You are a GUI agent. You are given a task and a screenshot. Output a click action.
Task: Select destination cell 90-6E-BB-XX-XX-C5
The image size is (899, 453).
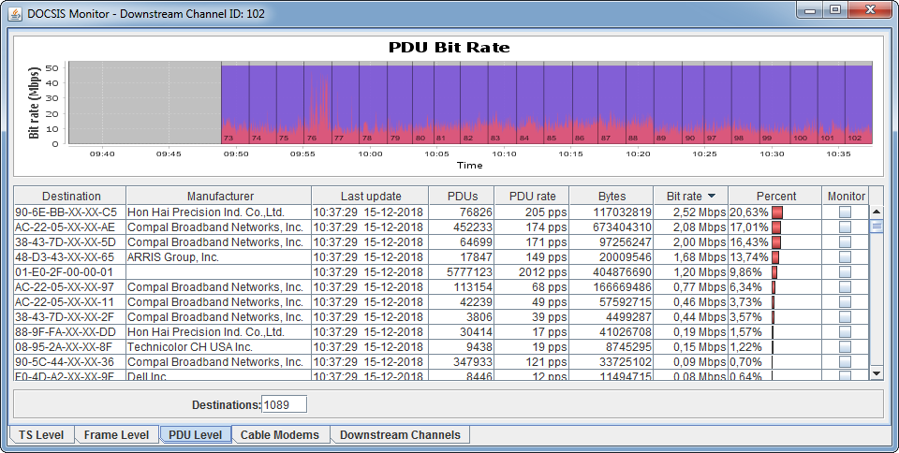pos(70,212)
